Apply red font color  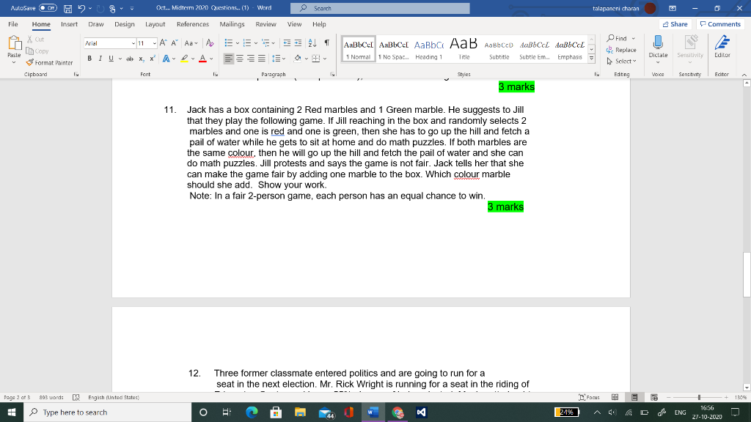(202, 59)
